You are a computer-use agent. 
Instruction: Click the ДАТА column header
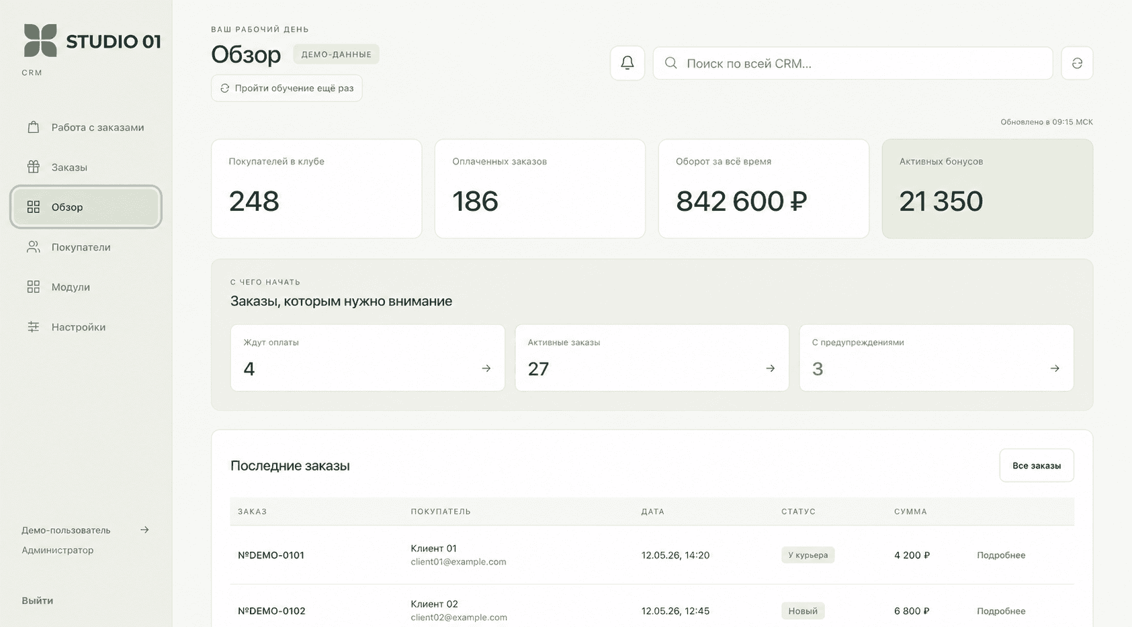click(653, 512)
